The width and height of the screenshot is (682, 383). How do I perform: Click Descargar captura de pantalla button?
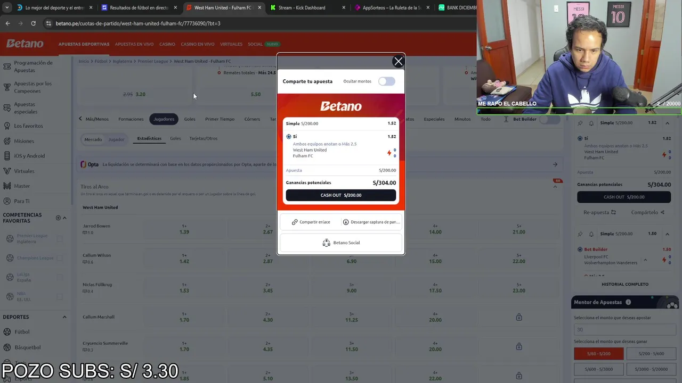pos(371,222)
